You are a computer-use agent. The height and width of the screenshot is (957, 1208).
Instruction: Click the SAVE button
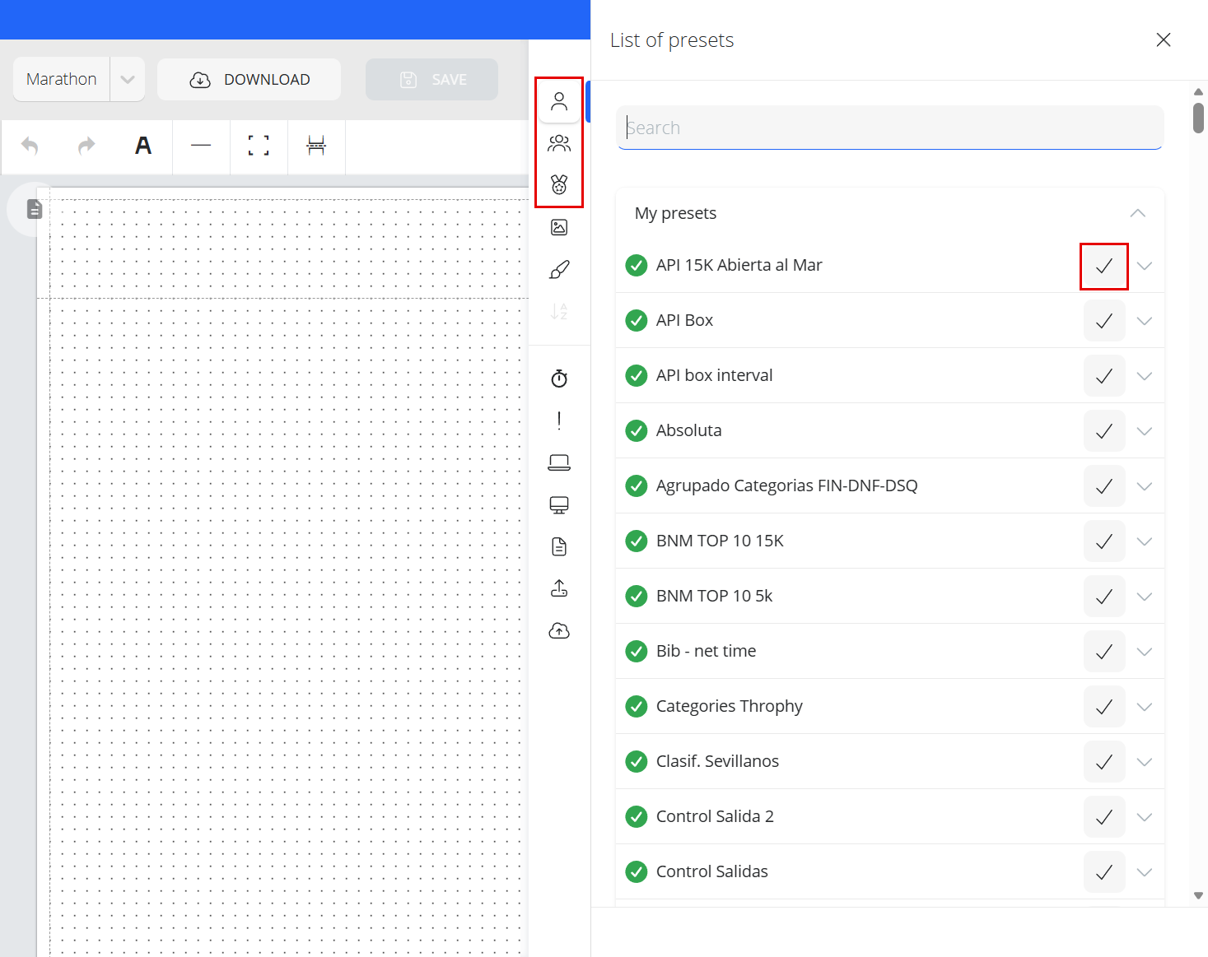coord(431,80)
